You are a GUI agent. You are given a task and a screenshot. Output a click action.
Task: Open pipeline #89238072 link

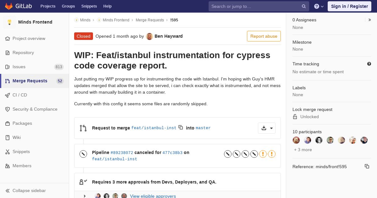coord(122,152)
